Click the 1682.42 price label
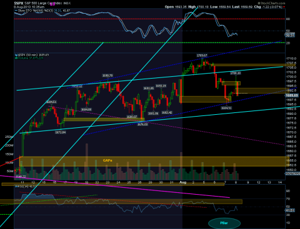The height and width of the screenshot is (229, 300). tap(167, 112)
